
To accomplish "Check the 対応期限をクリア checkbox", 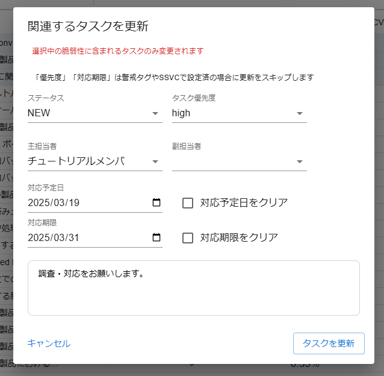I will tap(188, 238).
